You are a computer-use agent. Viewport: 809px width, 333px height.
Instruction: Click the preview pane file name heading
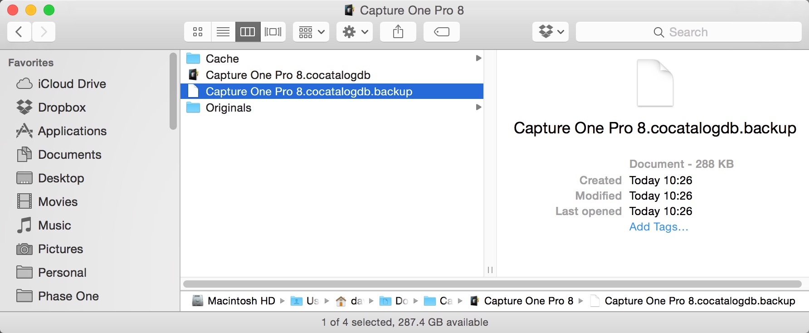point(655,128)
